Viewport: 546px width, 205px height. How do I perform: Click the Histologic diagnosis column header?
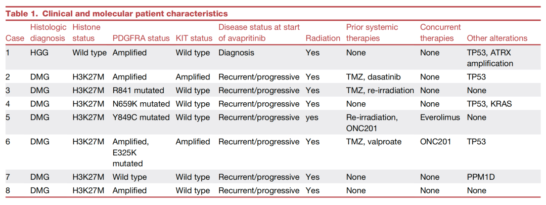coord(48,32)
